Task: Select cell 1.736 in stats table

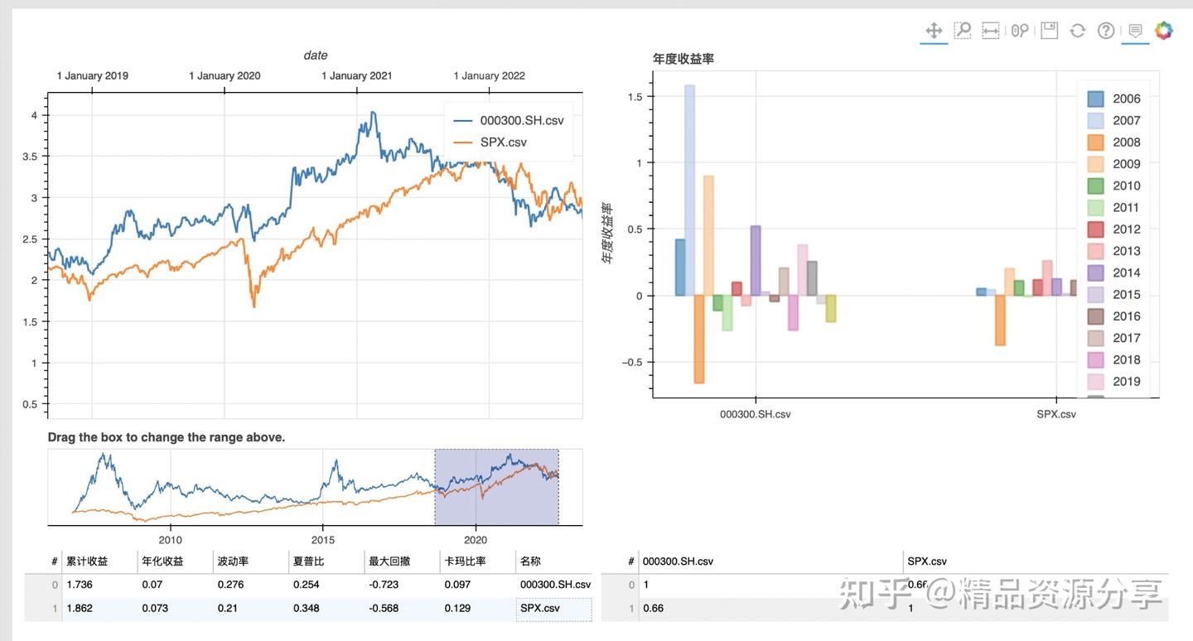Action: (x=99, y=585)
